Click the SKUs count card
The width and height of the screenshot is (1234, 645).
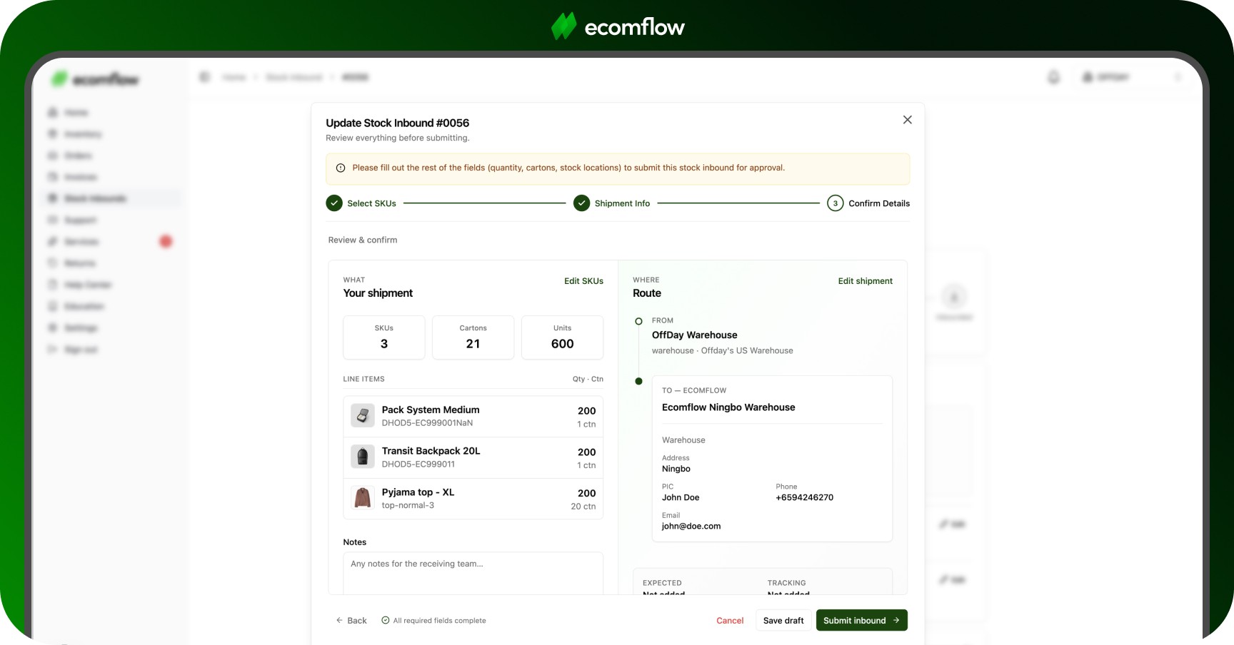[384, 337]
